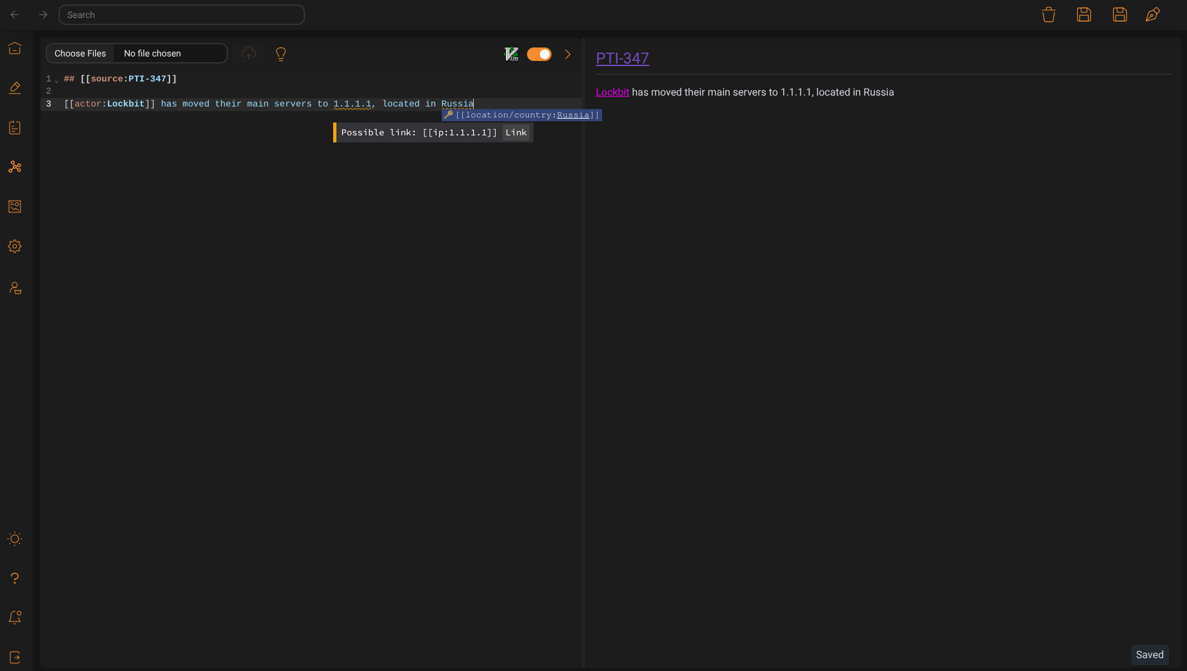Click the pen nib icon in top bar
The width and height of the screenshot is (1187, 671).
tap(1153, 15)
